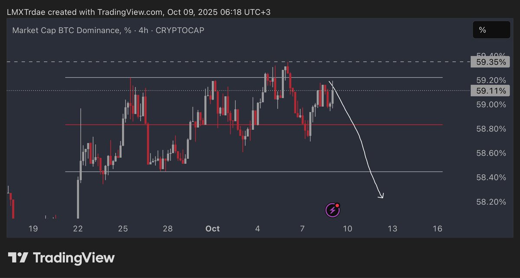The height and width of the screenshot is (278, 520).
Task: Click the 25 date label on time axis
Action: [123, 229]
